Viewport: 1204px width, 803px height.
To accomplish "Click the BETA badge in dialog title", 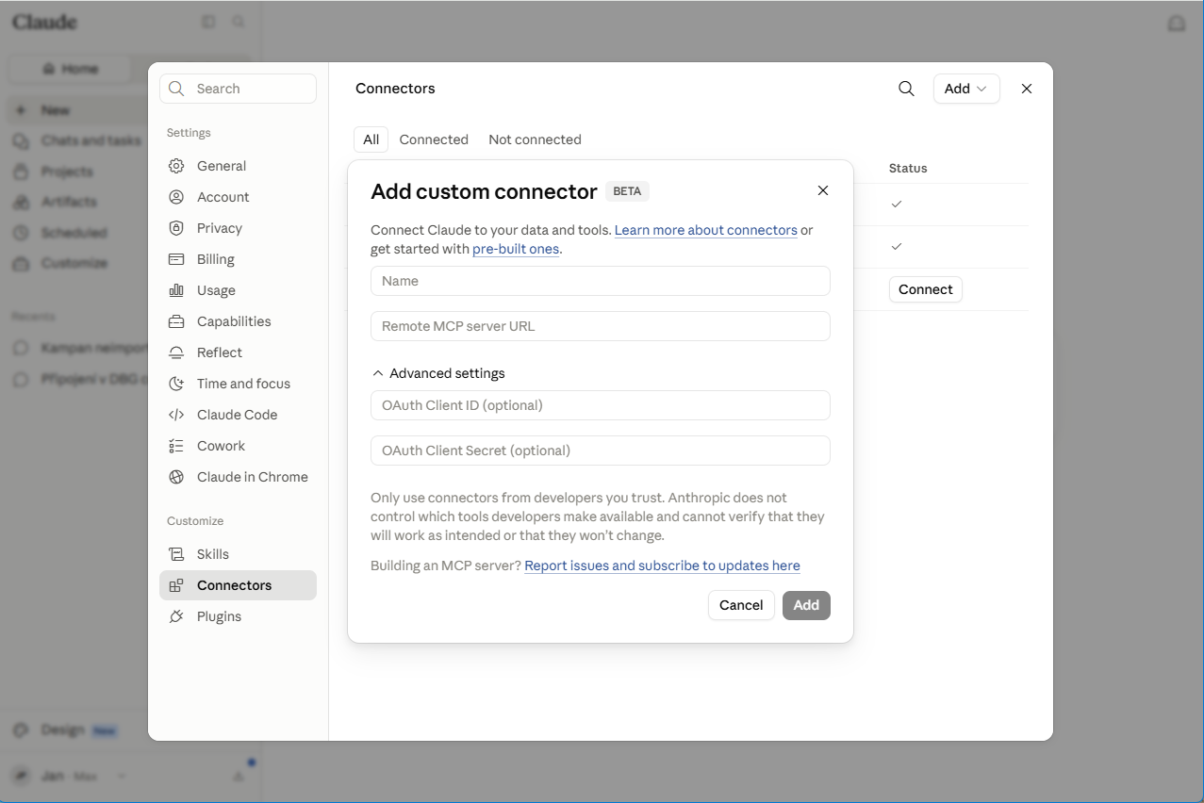I will [x=627, y=191].
